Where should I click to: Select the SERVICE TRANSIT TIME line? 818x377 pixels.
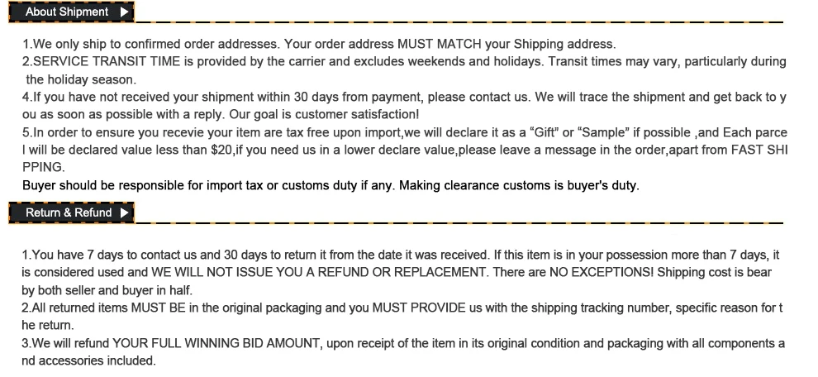click(x=404, y=62)
